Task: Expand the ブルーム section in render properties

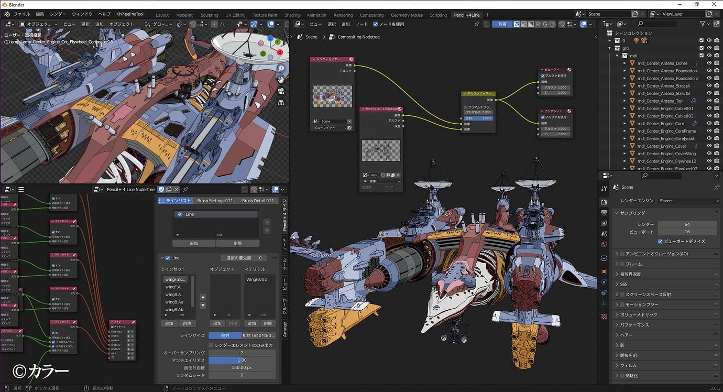Action: click(x=634, y=264)
